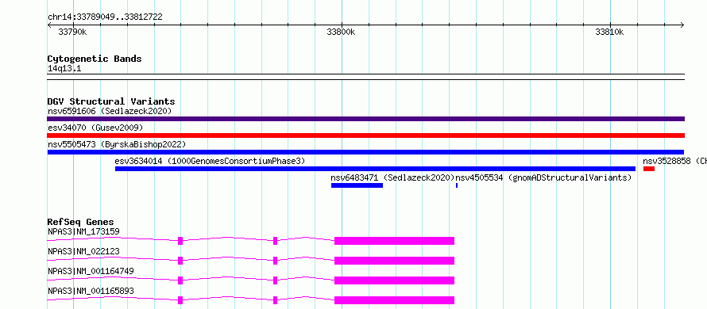Click the NPAS3|NM_022123 transcript label
The image size is (707, 309).
pyautogui.click(x=83, y=251)
